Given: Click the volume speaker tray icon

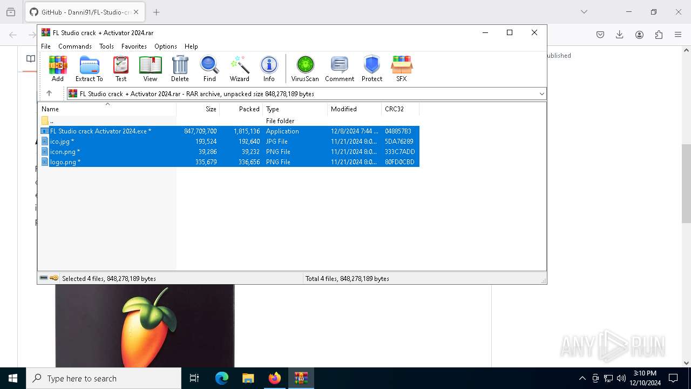Looking at the screenshot, I should tap(621, 378).
